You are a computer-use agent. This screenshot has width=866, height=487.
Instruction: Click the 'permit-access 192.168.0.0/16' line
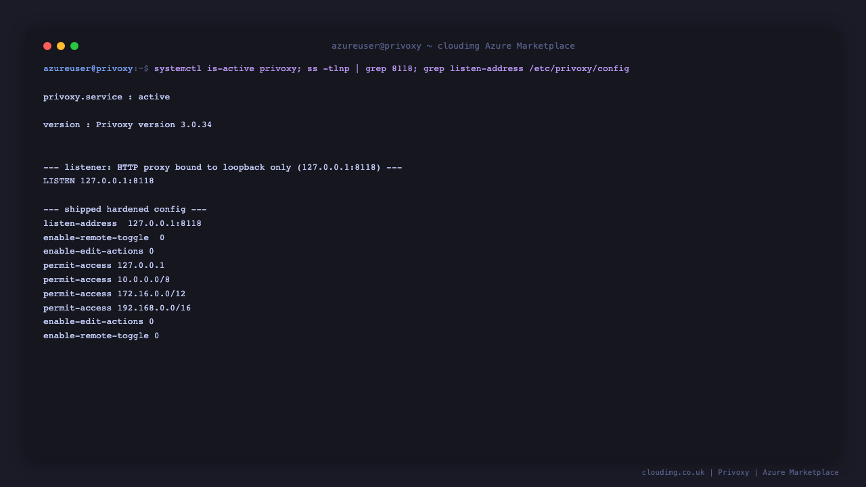[117, 308]
